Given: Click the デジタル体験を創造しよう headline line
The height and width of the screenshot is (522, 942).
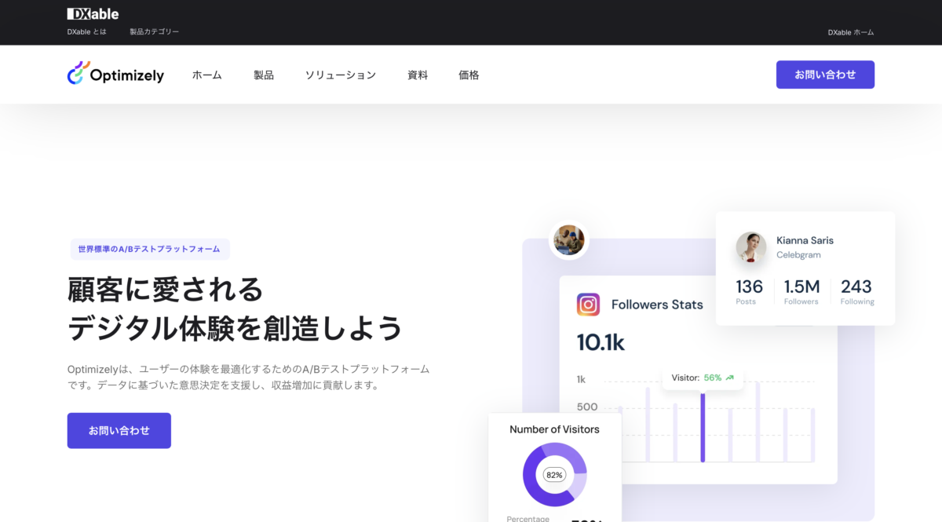Looking at the screenshot, I should (x=235, y=328).
